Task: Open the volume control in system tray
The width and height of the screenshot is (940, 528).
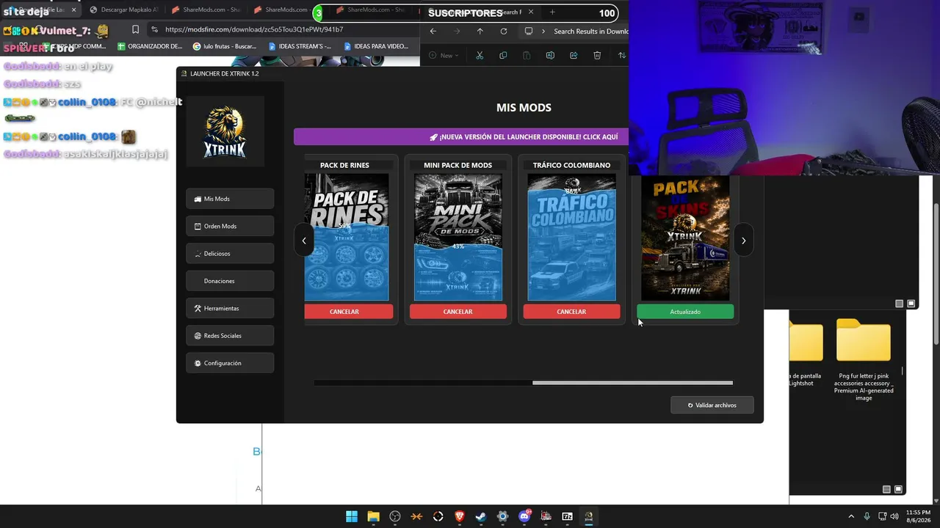Action: click(x=894, y=516)
